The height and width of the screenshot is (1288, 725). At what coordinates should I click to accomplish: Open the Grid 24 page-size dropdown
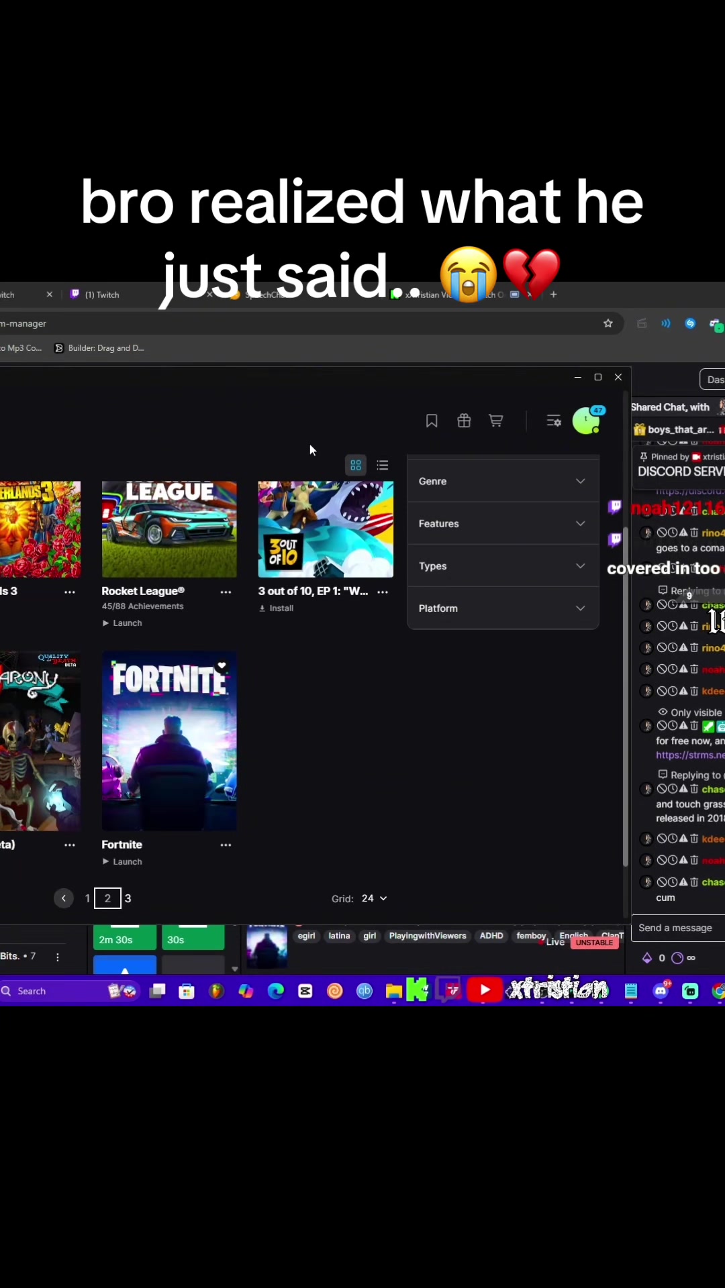click(374, 898)
